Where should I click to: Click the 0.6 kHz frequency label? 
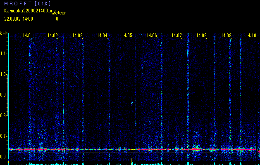point(3,157)
